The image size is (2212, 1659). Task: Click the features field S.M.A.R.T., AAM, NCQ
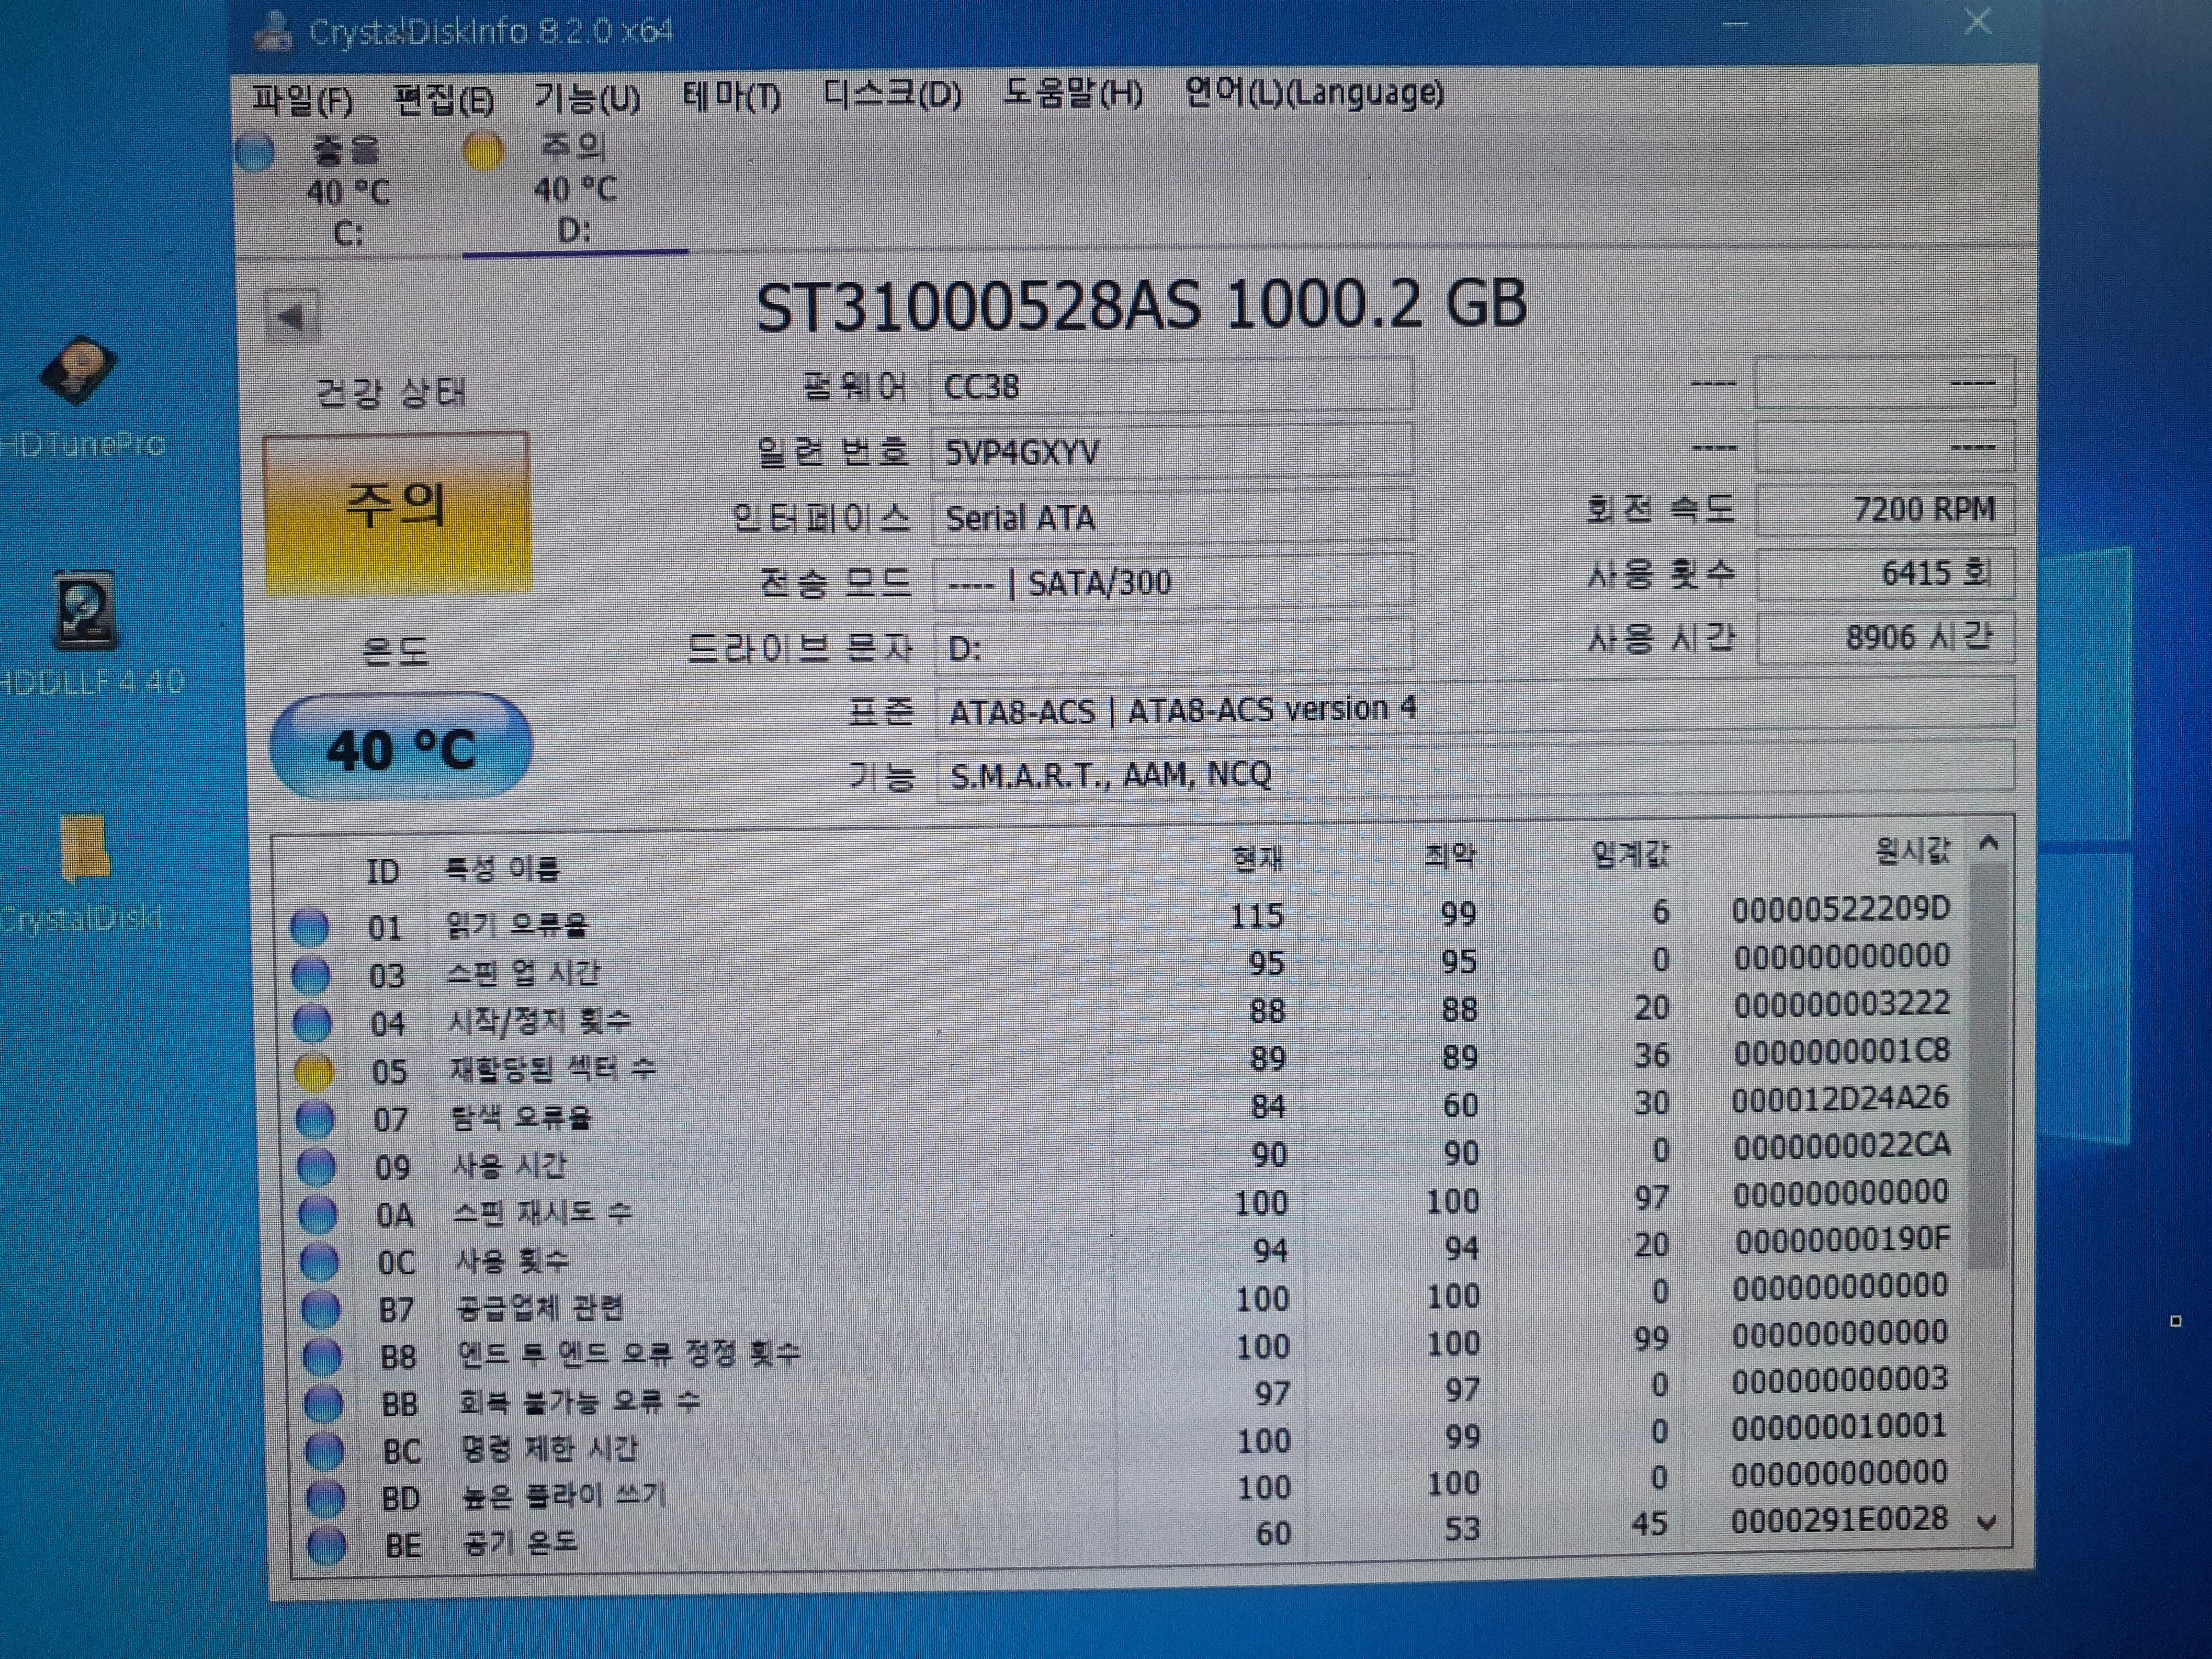pyautogui.click(x=1475, y=773)
